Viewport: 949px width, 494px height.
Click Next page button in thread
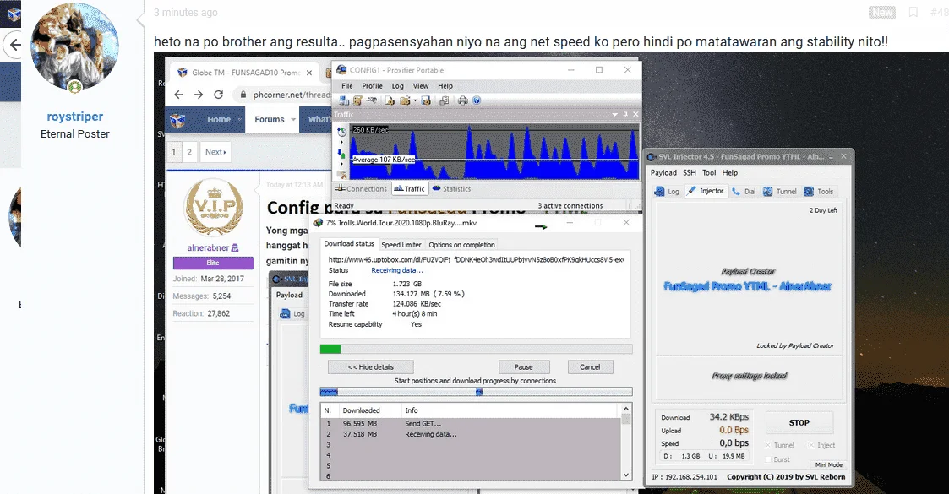(x=215, y=152)
